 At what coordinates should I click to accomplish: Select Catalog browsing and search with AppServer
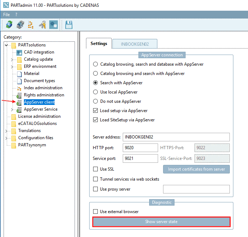[x=95, y=74]
